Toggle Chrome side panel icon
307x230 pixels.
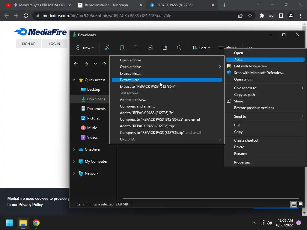(281, 16)
